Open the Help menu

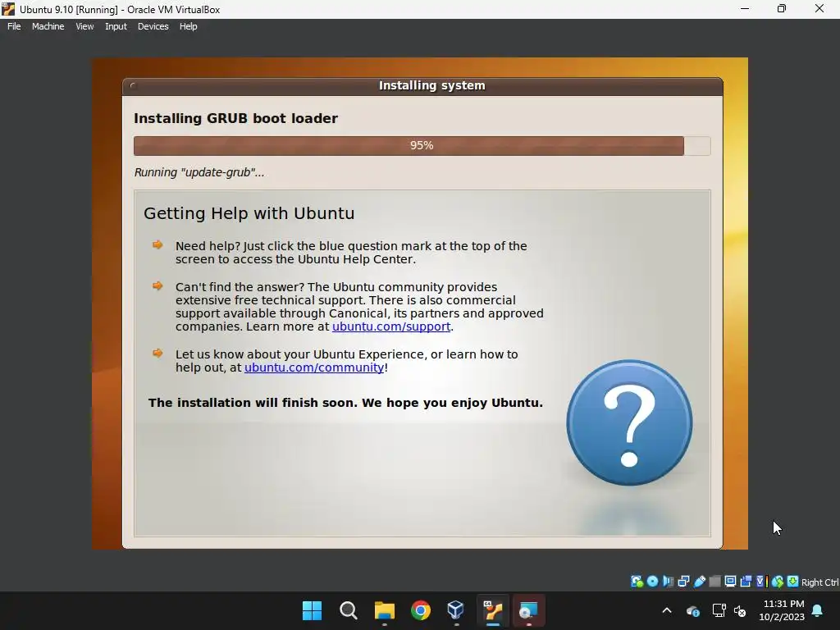coord(188,26)
